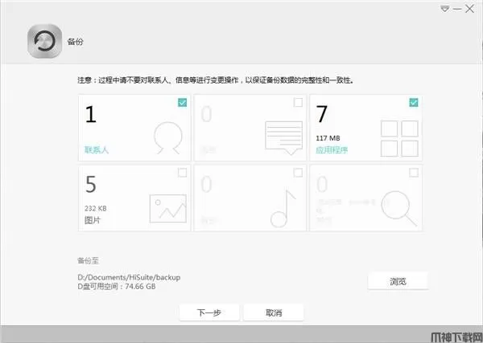The width and height of the screenshot is (483, 343).
Task: Click the music note icon
Action: (x=283, y=209)
